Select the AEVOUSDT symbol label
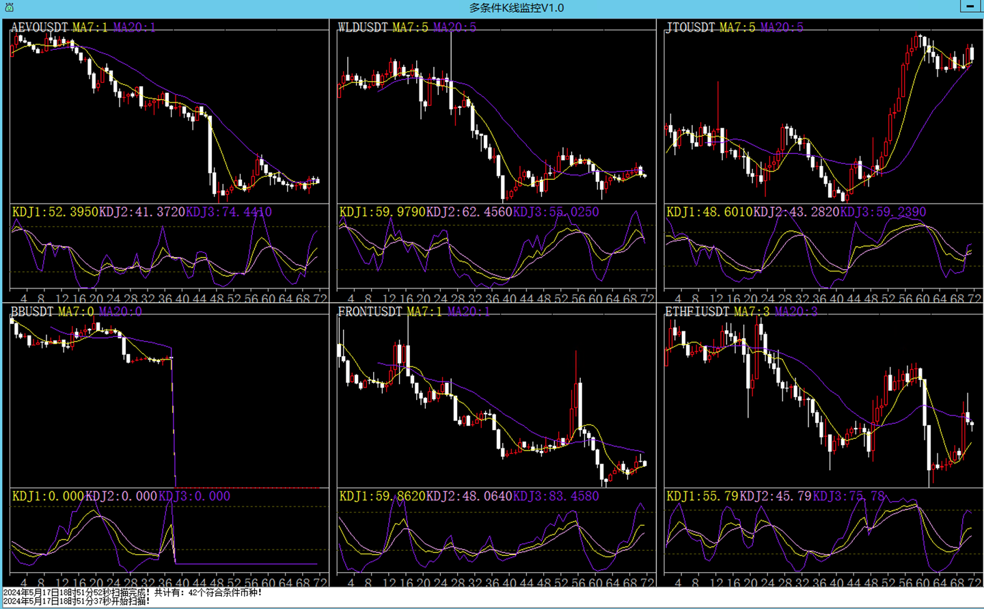Viewport: 984px width, 609px height. [x=40, y=27]
